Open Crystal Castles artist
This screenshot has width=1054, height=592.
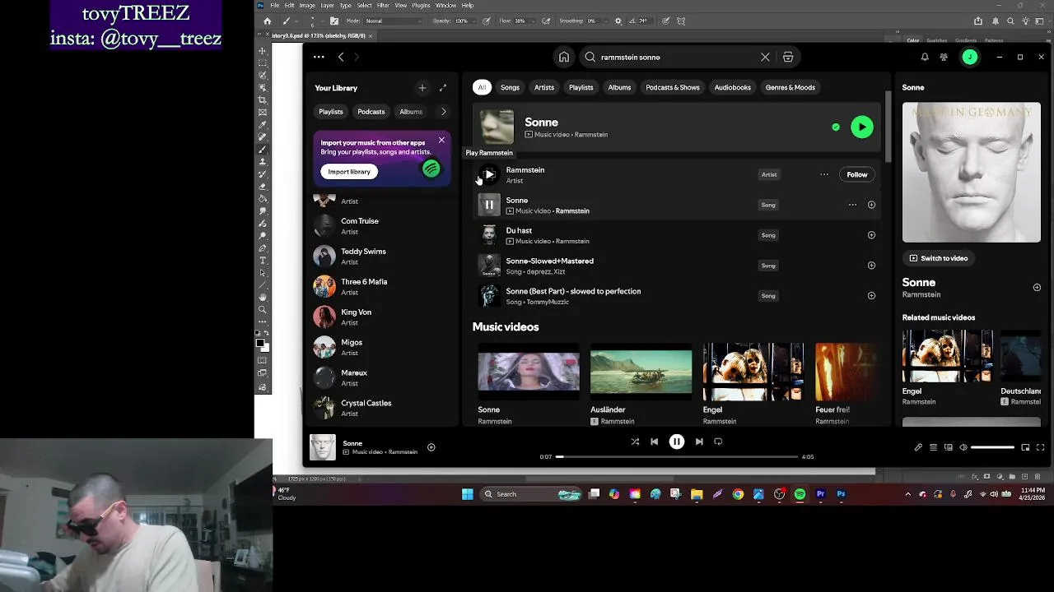381,408
